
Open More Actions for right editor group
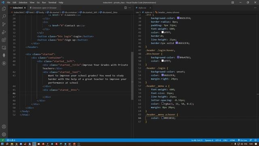[255, 8]
